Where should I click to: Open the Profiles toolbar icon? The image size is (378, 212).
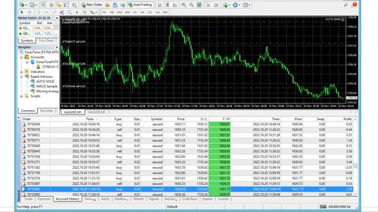32,5
